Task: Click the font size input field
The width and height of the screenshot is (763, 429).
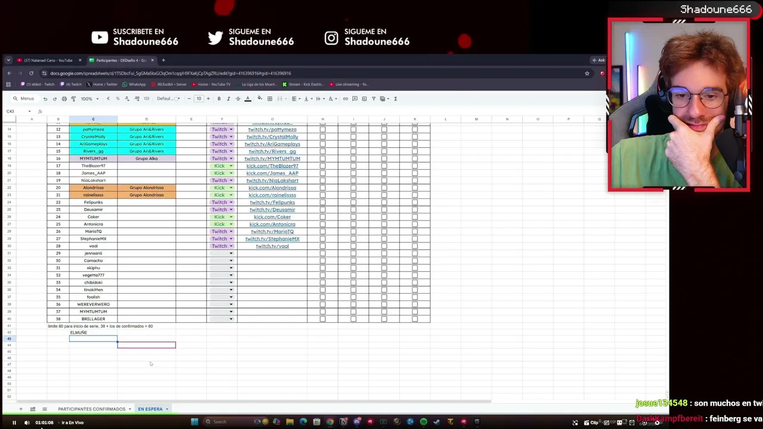Action: tap(198, 99)
